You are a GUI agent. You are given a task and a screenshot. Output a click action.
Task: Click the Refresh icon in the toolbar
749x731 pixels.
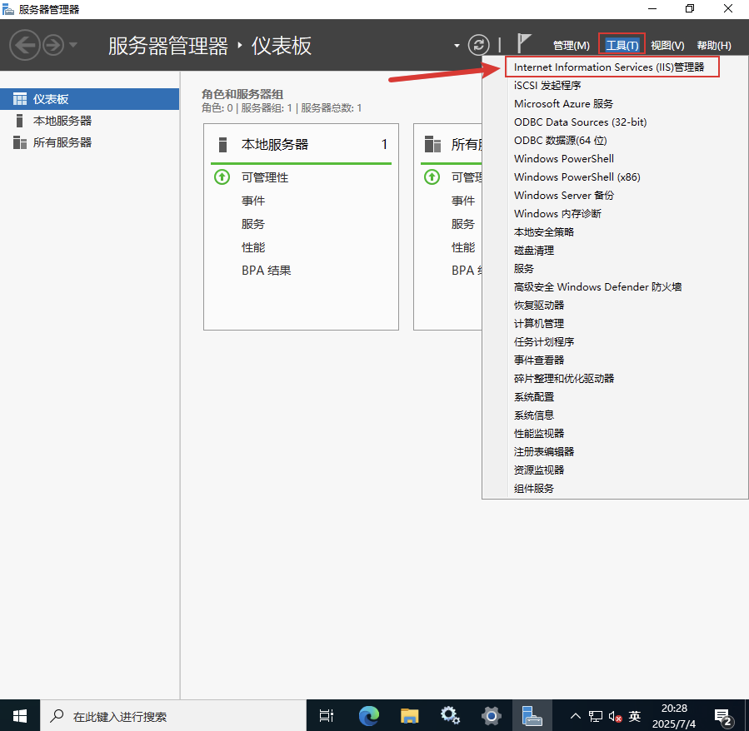pyautogui.click(x=478, y=45)
